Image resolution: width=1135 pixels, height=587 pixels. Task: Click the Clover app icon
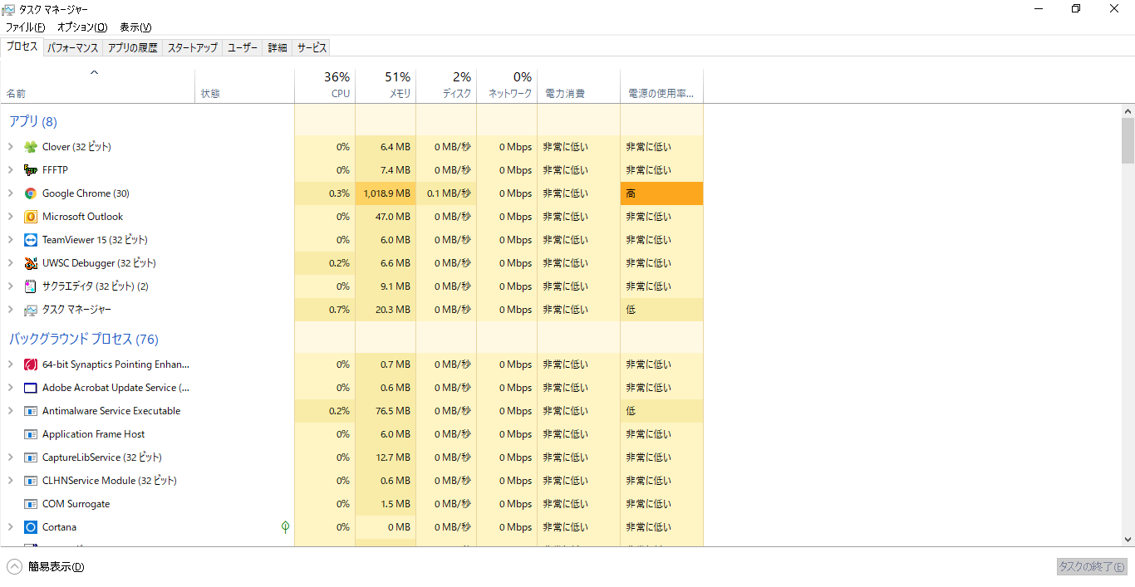pyautogui.click(x=31, y=147)
